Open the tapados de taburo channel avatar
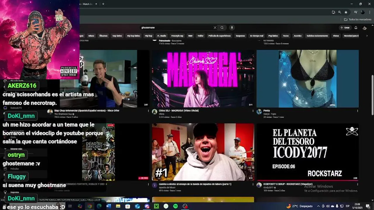 click(155, 185)
